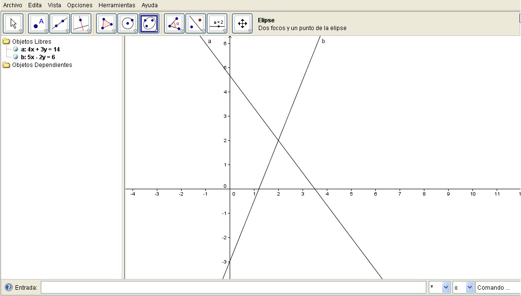Select the Move graphics view tool
The image size is (521, 296).
pyautogui.click(x=241, y=23)
